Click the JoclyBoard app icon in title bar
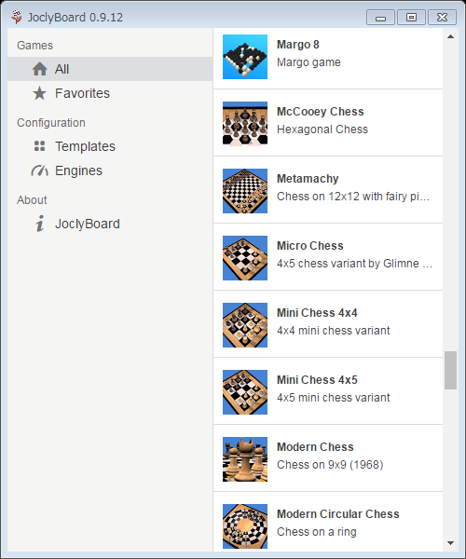 point(17,17)
